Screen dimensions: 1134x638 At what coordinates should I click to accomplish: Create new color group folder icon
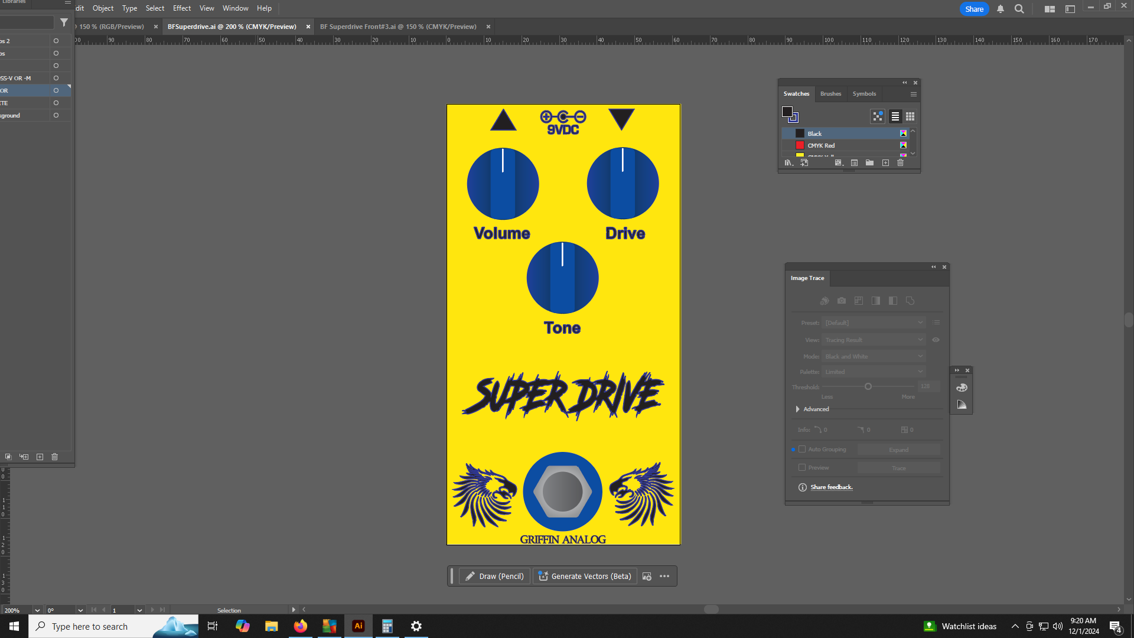(x=869, y=162)
